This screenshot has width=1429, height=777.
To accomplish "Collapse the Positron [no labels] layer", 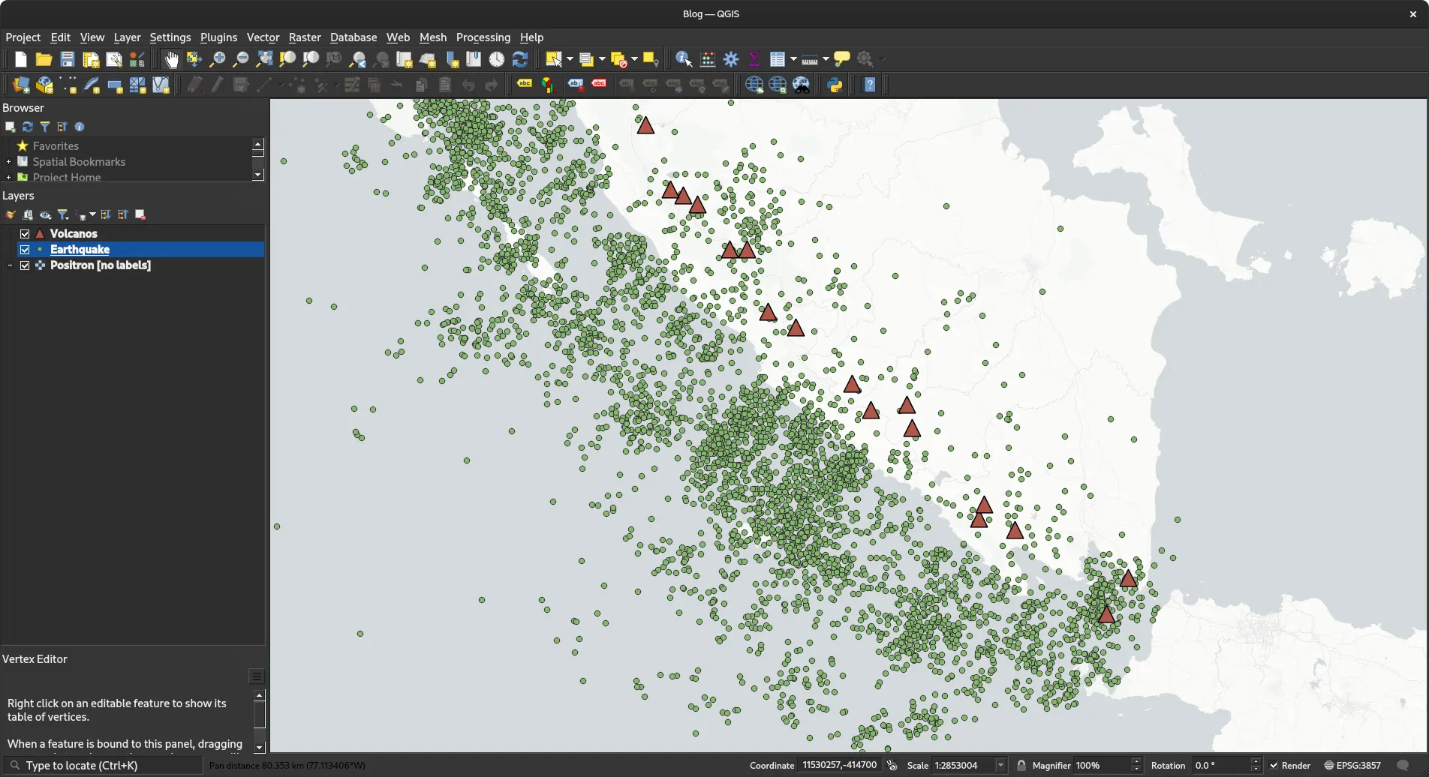I will tap(10, 265).
